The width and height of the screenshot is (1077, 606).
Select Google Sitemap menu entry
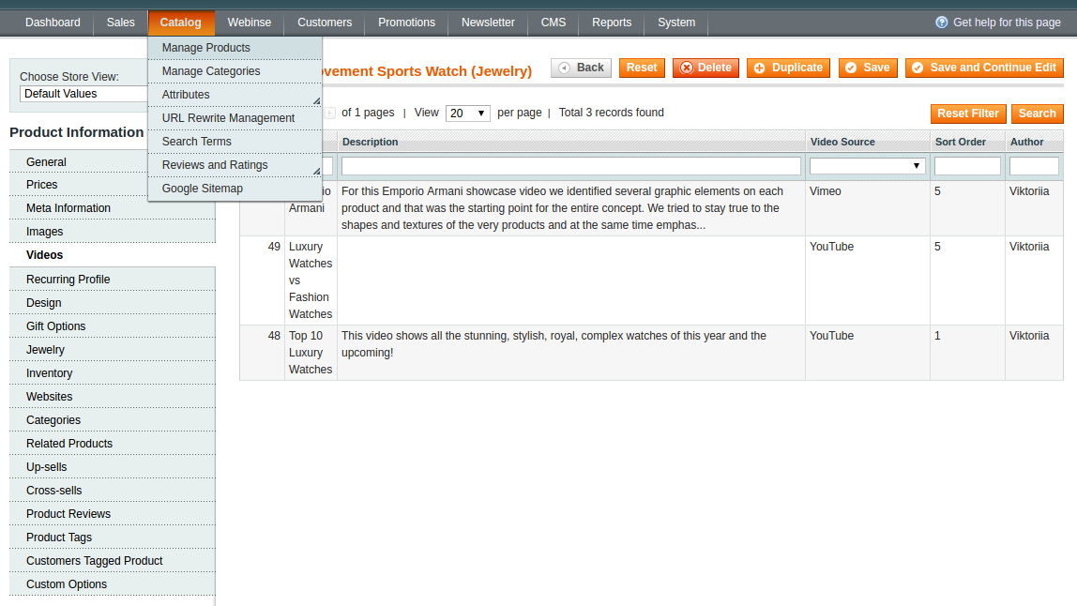pyautogui.click(x=235, y=189)
